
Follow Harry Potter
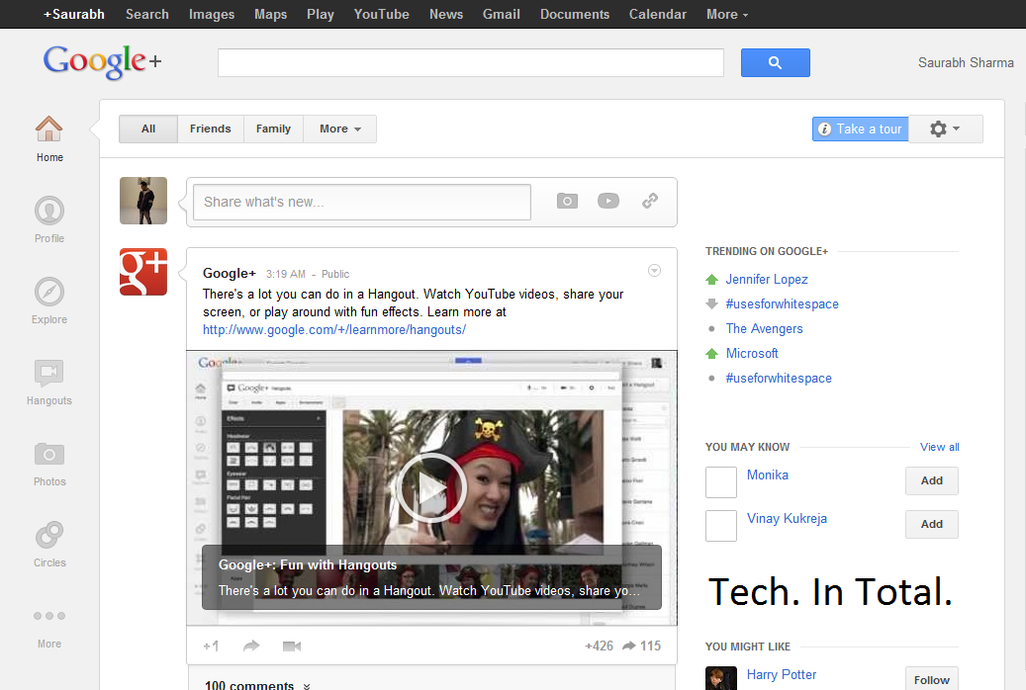point(932,679)
